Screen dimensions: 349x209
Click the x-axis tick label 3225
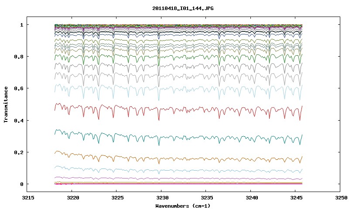click(116, 198)
